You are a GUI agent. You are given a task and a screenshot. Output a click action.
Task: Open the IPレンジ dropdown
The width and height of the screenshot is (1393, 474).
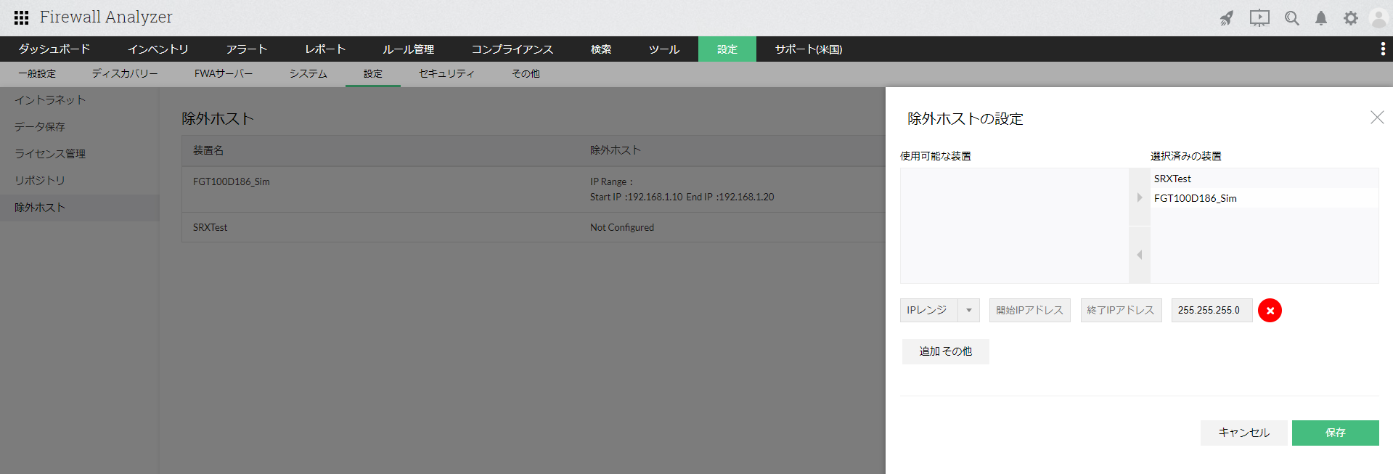point(940,310)
